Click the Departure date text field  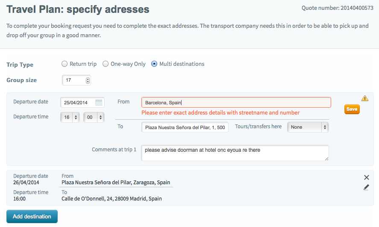pos(78,103)
